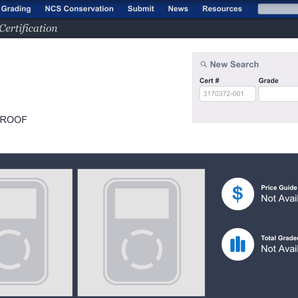The height and width of the screenshot is (298, 298).
Task: Select Submit in the top navigation
Action: 141,9
